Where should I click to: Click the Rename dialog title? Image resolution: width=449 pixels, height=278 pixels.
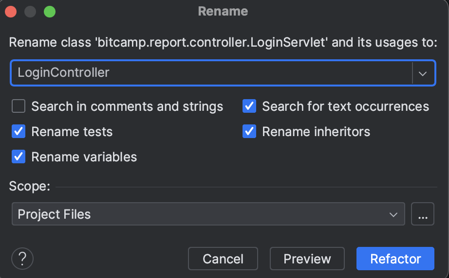223,12
